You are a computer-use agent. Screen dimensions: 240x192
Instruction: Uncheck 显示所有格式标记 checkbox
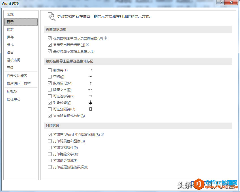[x=50, y=116]
